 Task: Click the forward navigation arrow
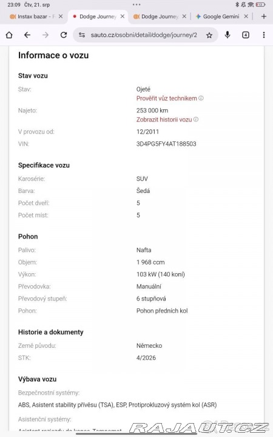click(45, 35)
